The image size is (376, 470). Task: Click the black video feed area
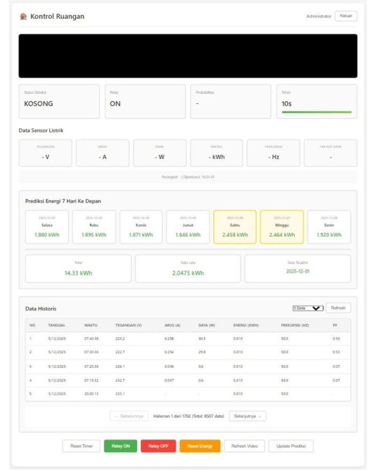(x=188, y=55)
